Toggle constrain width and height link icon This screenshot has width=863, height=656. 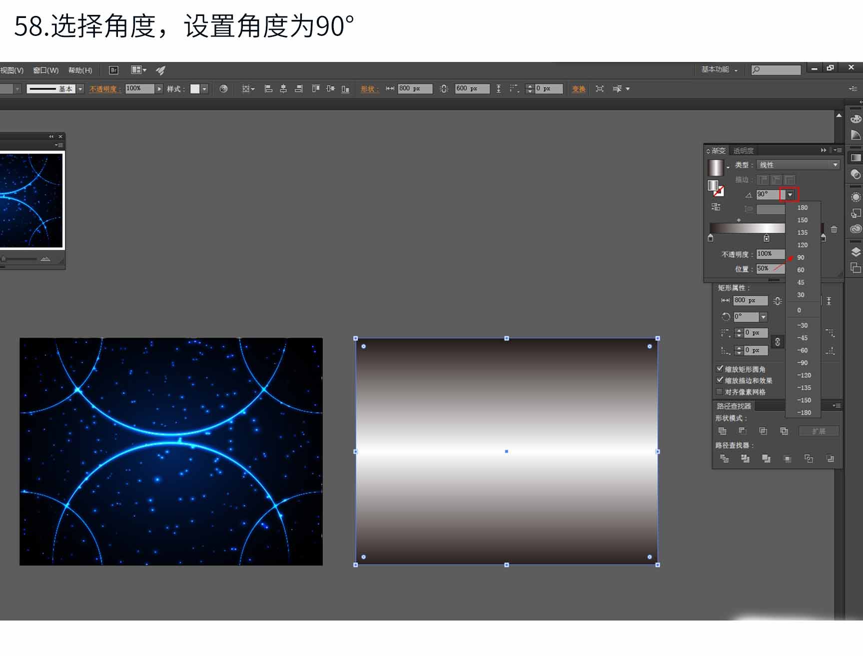[444, 89]
